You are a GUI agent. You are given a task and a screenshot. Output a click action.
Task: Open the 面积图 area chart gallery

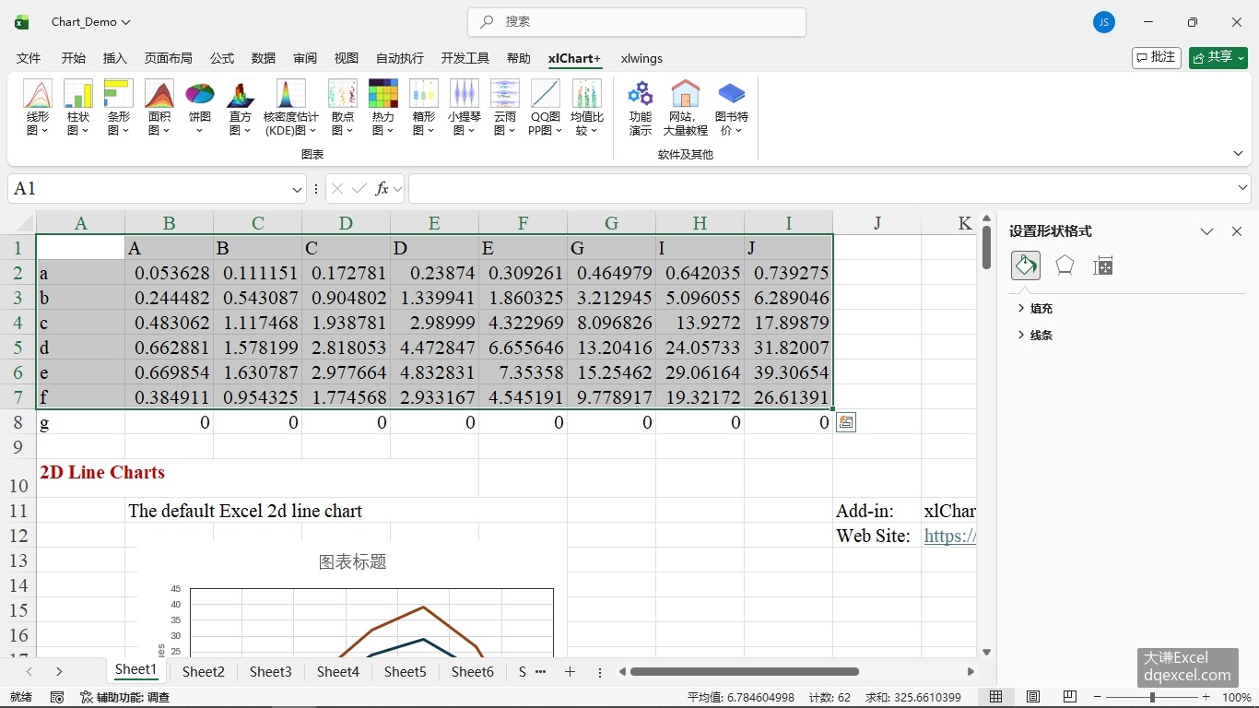point(159,108)
